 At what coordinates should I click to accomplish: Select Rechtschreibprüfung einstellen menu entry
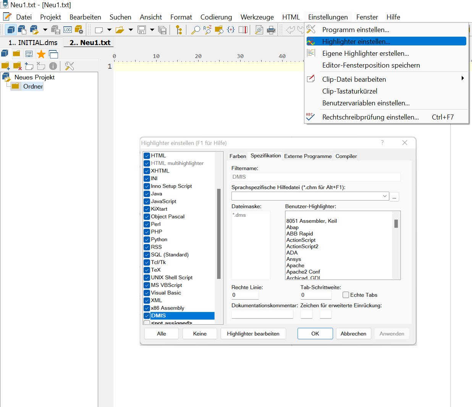tap(370, 117)
